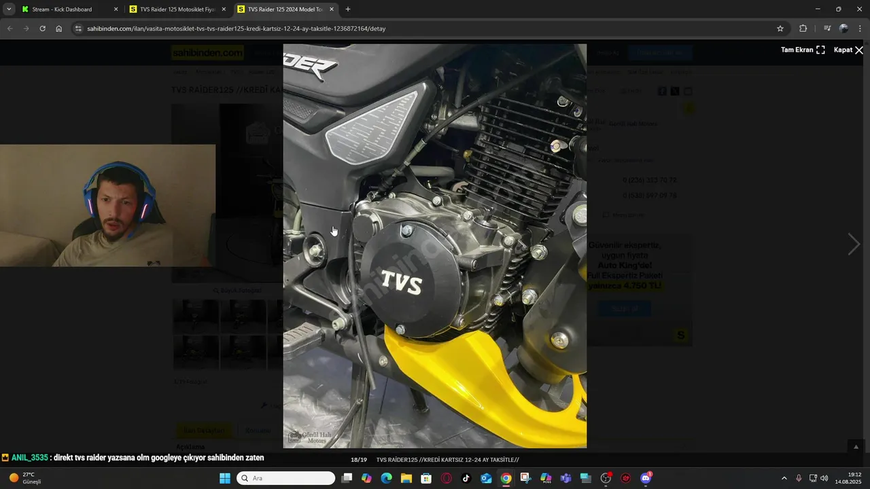Reload the sahibinden page
The width and height of the screenshot is (870, 489).
[42, 29]
